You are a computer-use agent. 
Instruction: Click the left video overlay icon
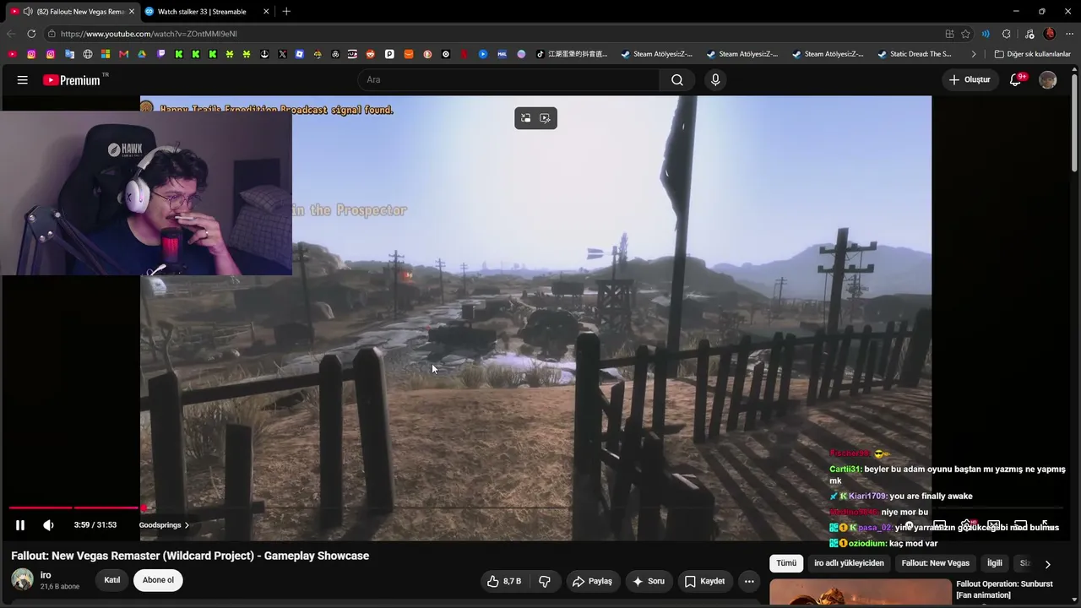(525, 118)
